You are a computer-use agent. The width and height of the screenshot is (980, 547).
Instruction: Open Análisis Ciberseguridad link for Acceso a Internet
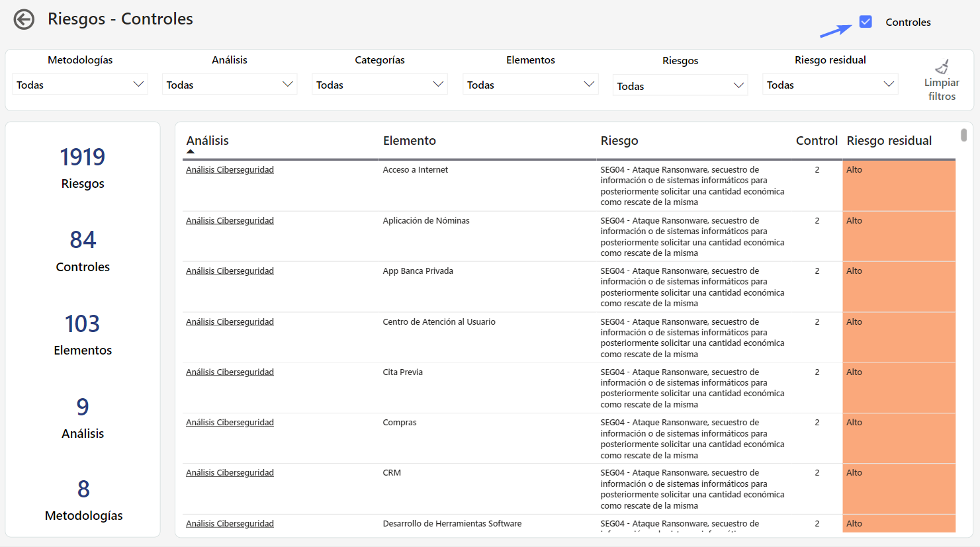point(230,170)
